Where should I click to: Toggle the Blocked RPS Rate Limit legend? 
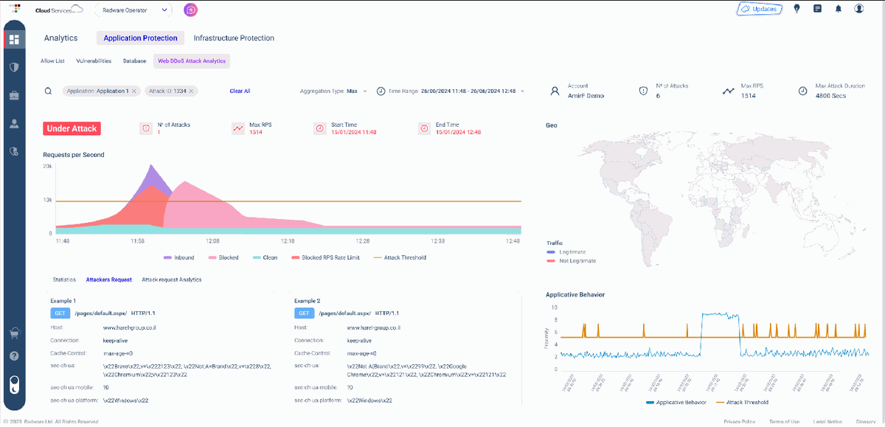[325, 257]
